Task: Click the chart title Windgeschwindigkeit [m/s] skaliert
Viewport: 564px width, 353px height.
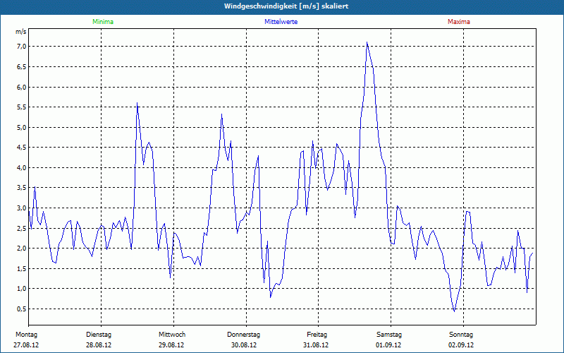Action: [x=286, y=6]
